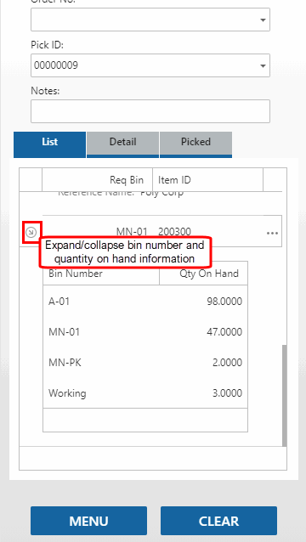The height and width of the screenshot is (542, 306).
Task: Select the A-01 bin row
Action: pyautogui.click(x=145, y=302)
